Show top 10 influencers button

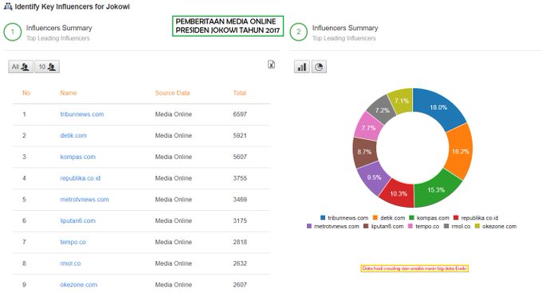pyautogui.click(x=47, y=67)
